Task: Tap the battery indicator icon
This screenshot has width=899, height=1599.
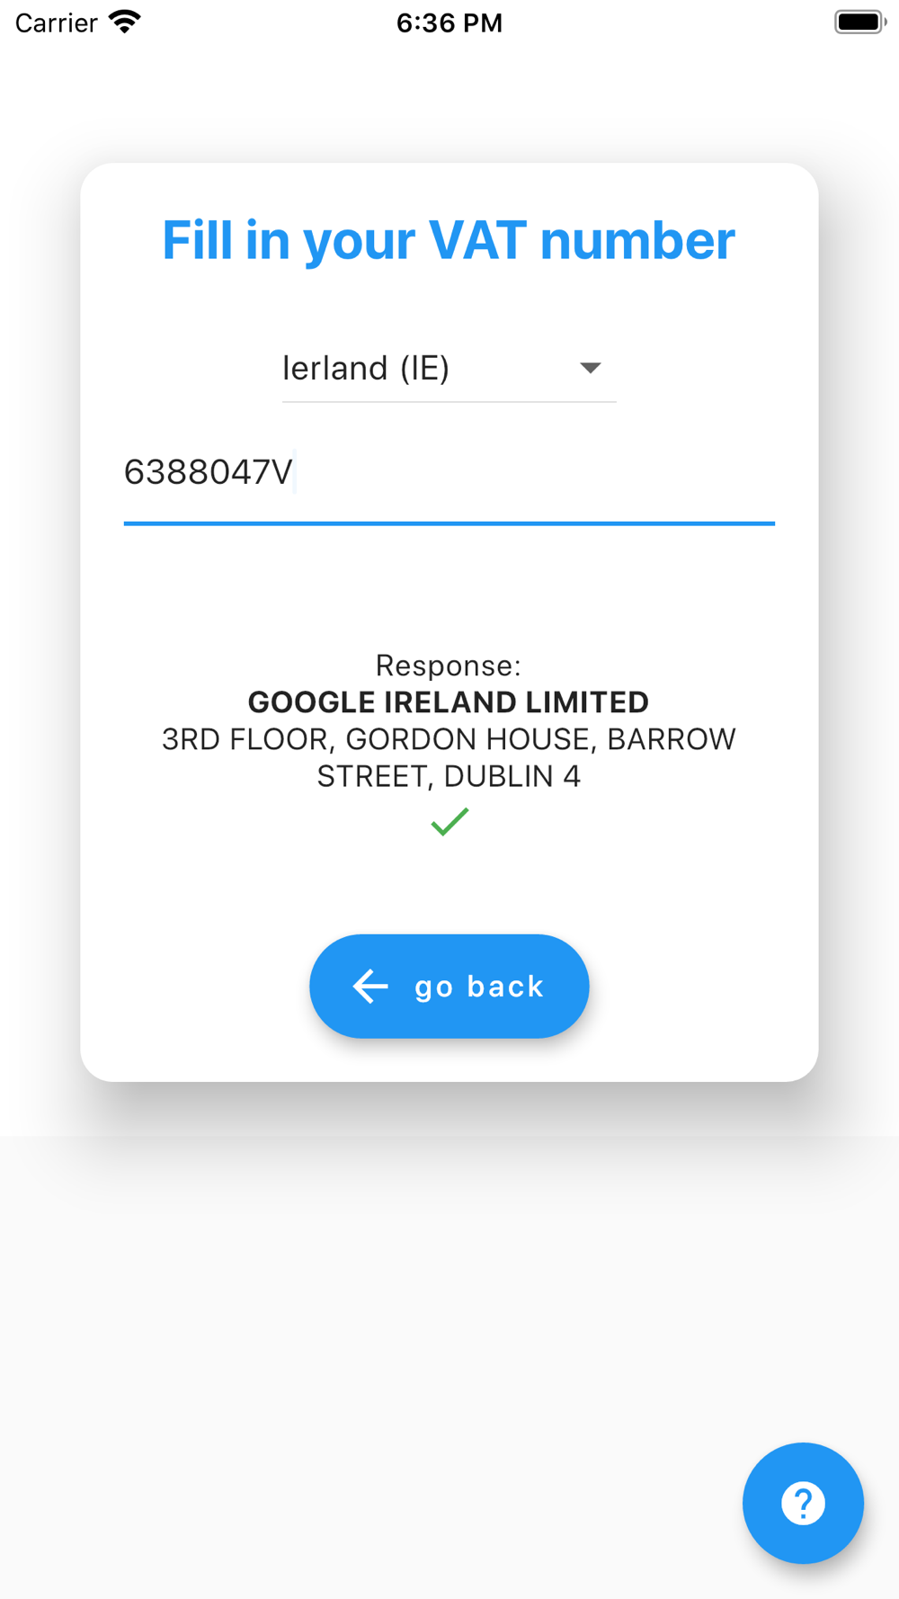Action: [x=859, y=22]
